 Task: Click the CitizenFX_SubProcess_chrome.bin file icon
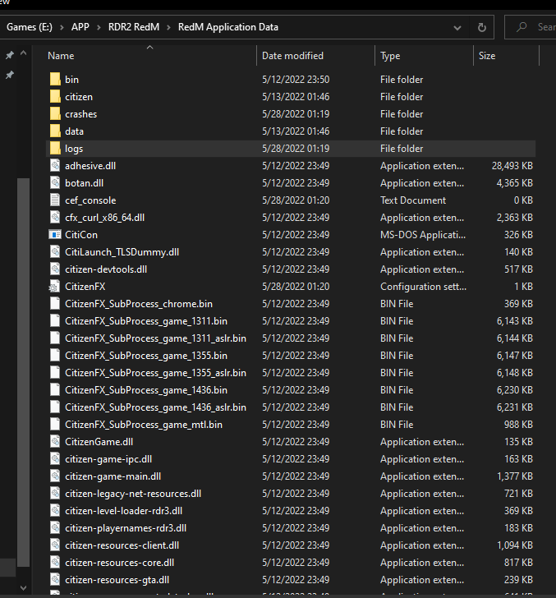55,304
